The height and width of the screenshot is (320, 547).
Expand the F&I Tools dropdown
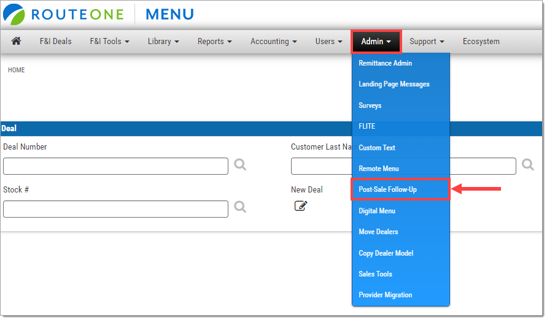(109, 42)
